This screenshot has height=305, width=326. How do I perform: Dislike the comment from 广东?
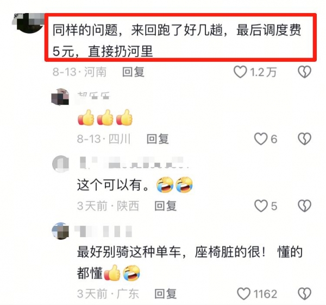click(x=305, y=294)
